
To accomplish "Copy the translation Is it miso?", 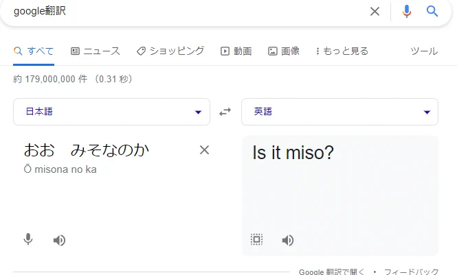I will tap(257, 239).
